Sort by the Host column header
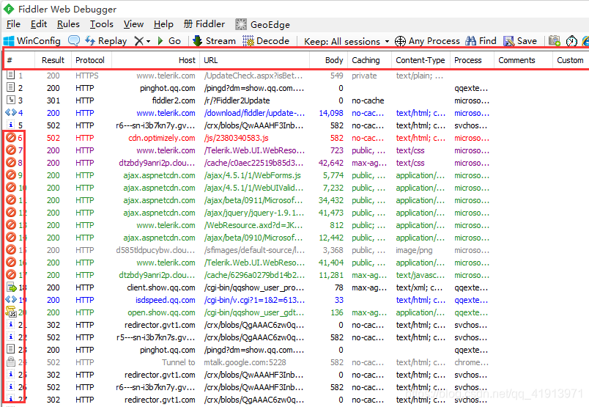 pos(156,60)
